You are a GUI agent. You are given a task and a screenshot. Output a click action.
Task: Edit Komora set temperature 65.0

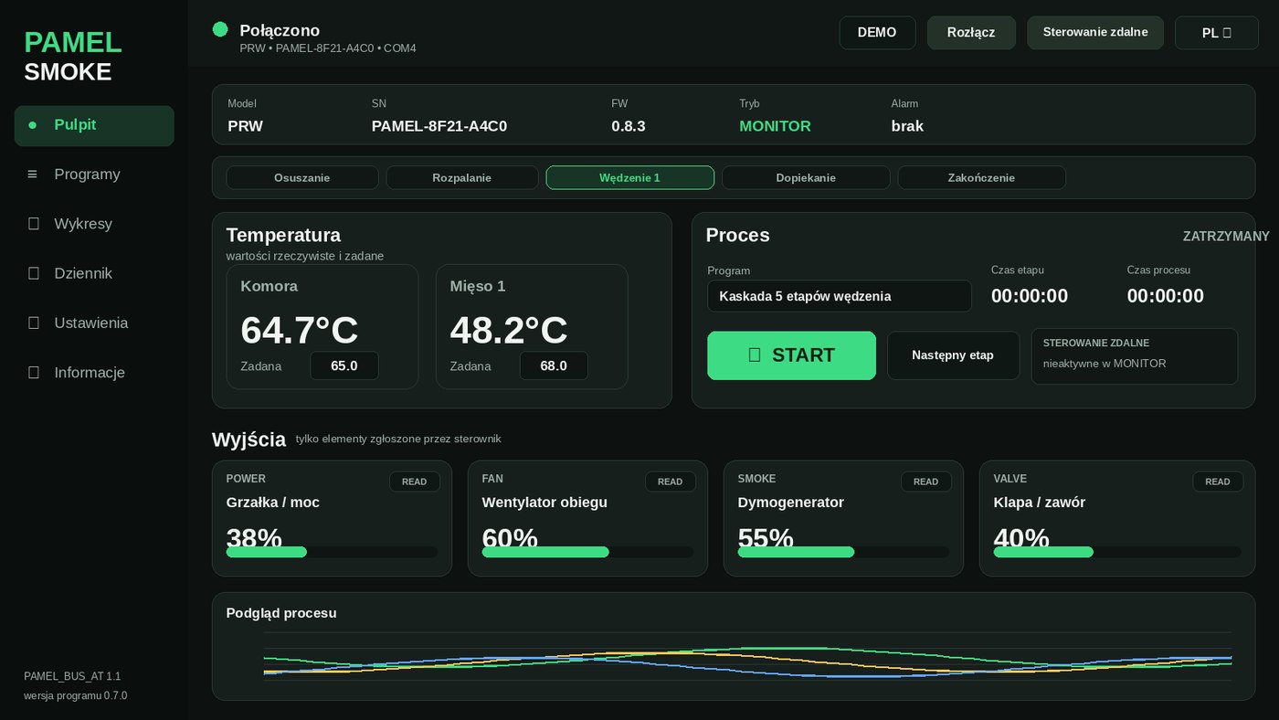click(x=344, y=365)
